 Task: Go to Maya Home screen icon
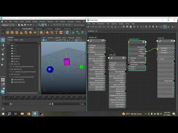click(2, 21)
